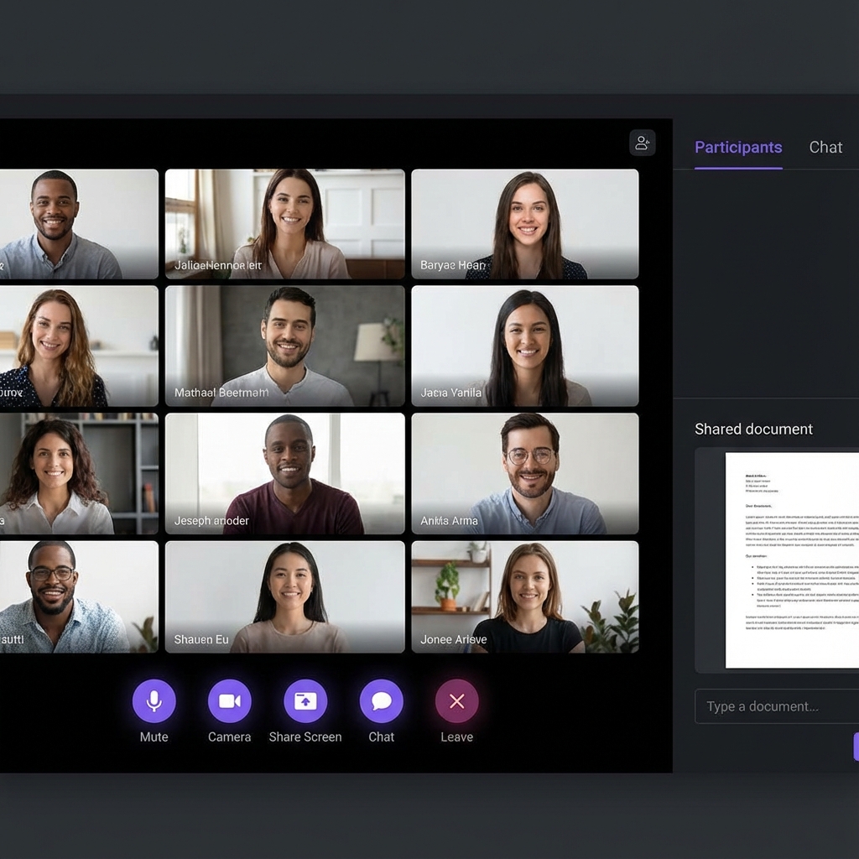Select the JaliceHennoaleit video tile
Image resolution: width=859 pixels, height=859 pixels.
click(285, 224)
